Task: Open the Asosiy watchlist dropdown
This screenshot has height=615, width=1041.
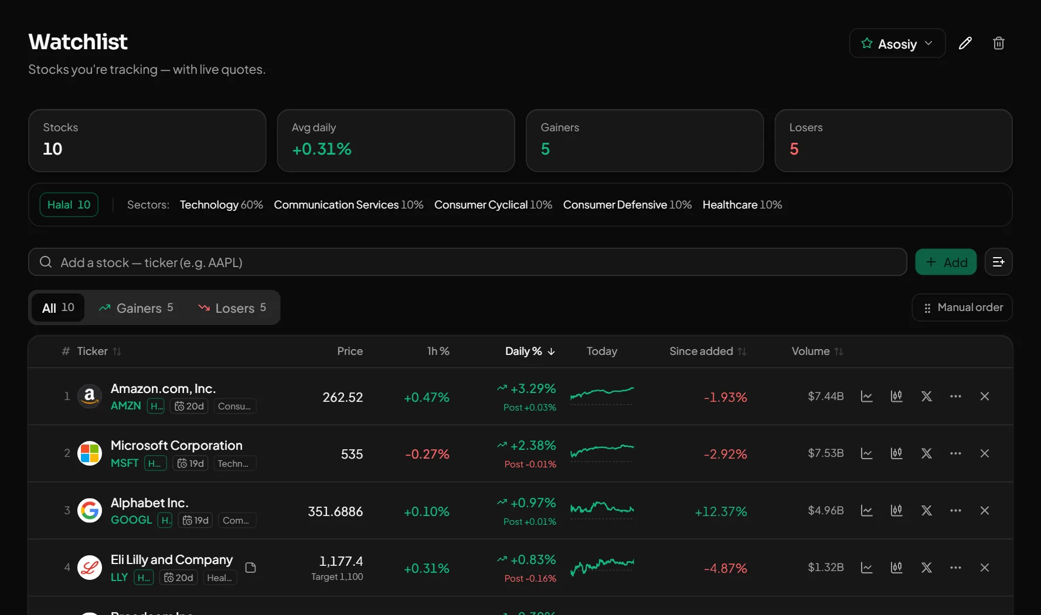Action: pos(897,43)
